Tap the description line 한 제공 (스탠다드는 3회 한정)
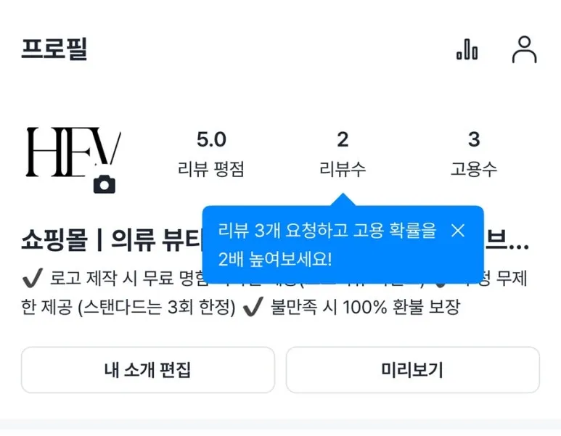 (x=128, y=307)
